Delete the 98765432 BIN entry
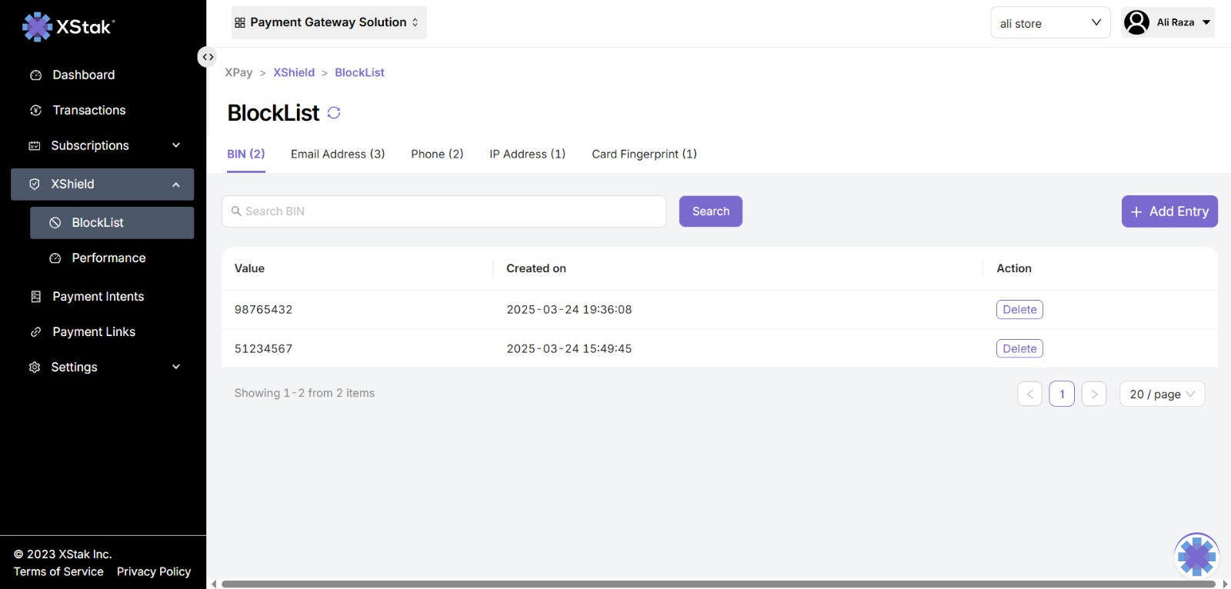1231x589 pixels. [x=1019, y=310]
